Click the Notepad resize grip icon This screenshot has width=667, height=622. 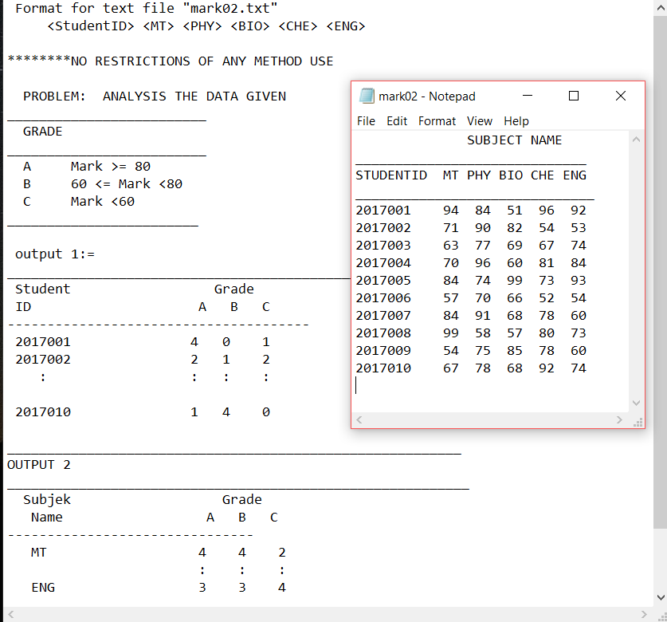tap(638, 421)
